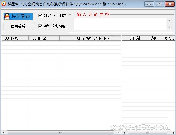Viewport: 176px width, 135px height.
Task: Click the QQ 帐号 column header
Action: 15,38
